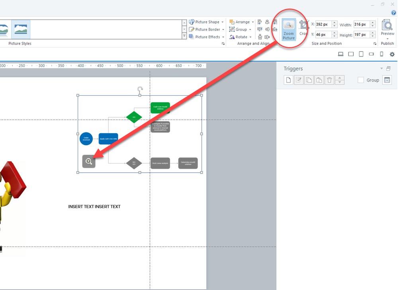Open the Group objects dropdown in ribbon
The height and width of the screenshot is (290, 398).
pyautogui.click(x=240, y=30)
